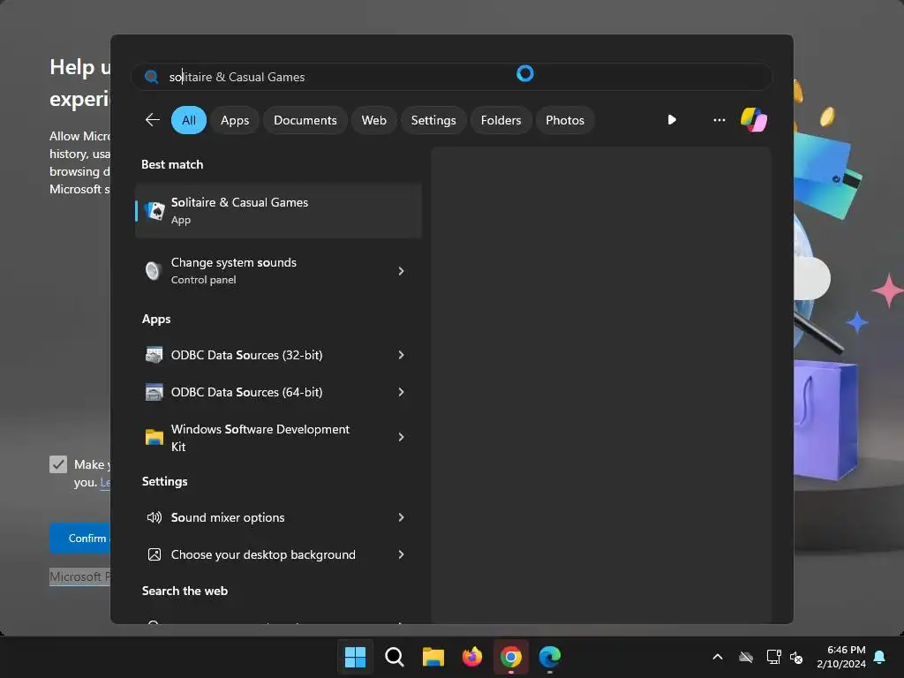Click the Windows Software Development Kit folder icon
Image resolution: width=904 pixels, height=678 pixels.
[154, 437]
